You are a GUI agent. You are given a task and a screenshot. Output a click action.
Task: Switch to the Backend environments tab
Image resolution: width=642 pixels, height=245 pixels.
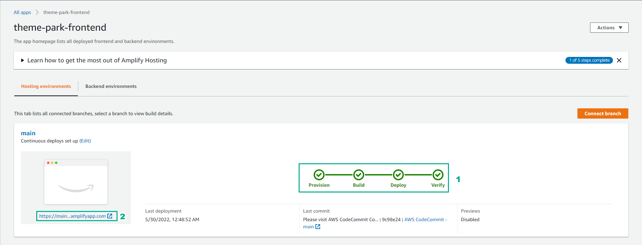pos(111,86)
